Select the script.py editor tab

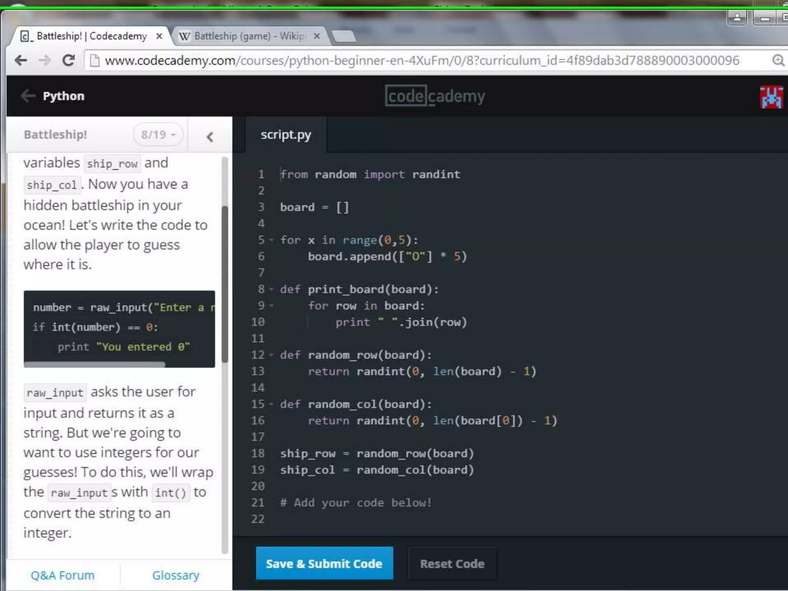285,135
